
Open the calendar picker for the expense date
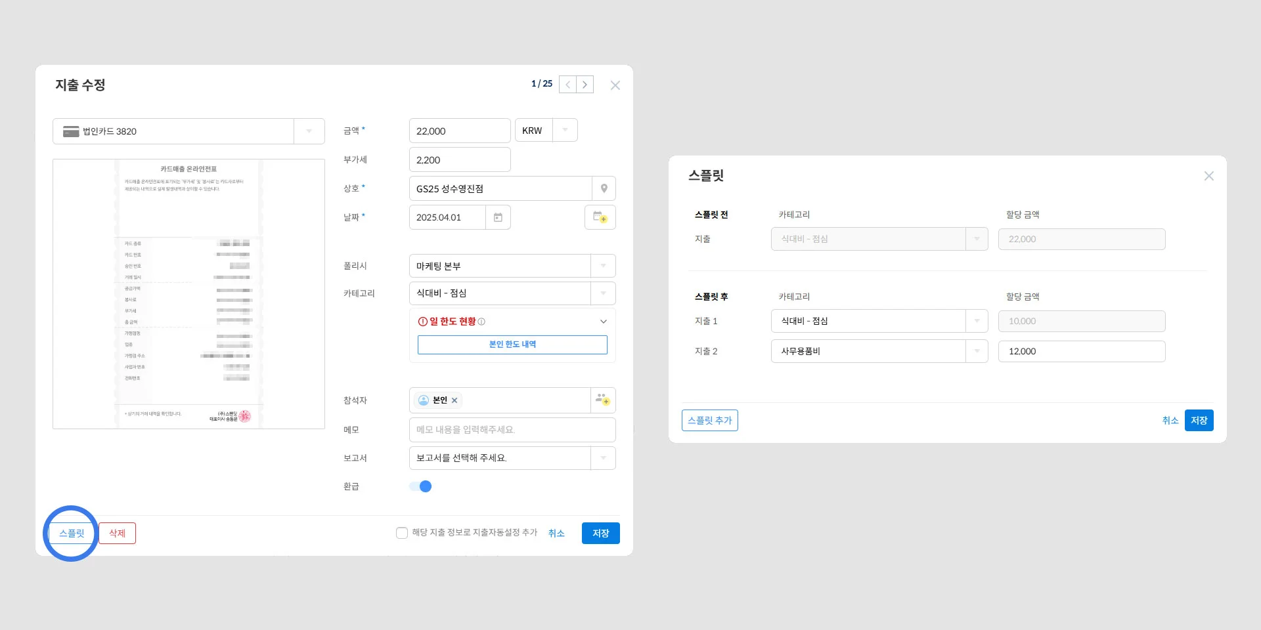pyautogui.click(x=497, y=217)
